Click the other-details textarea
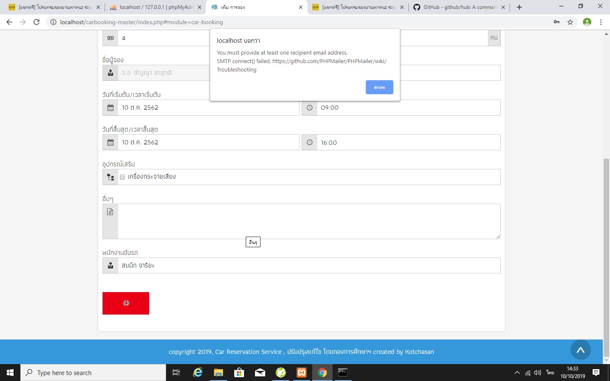 [309, 221]
